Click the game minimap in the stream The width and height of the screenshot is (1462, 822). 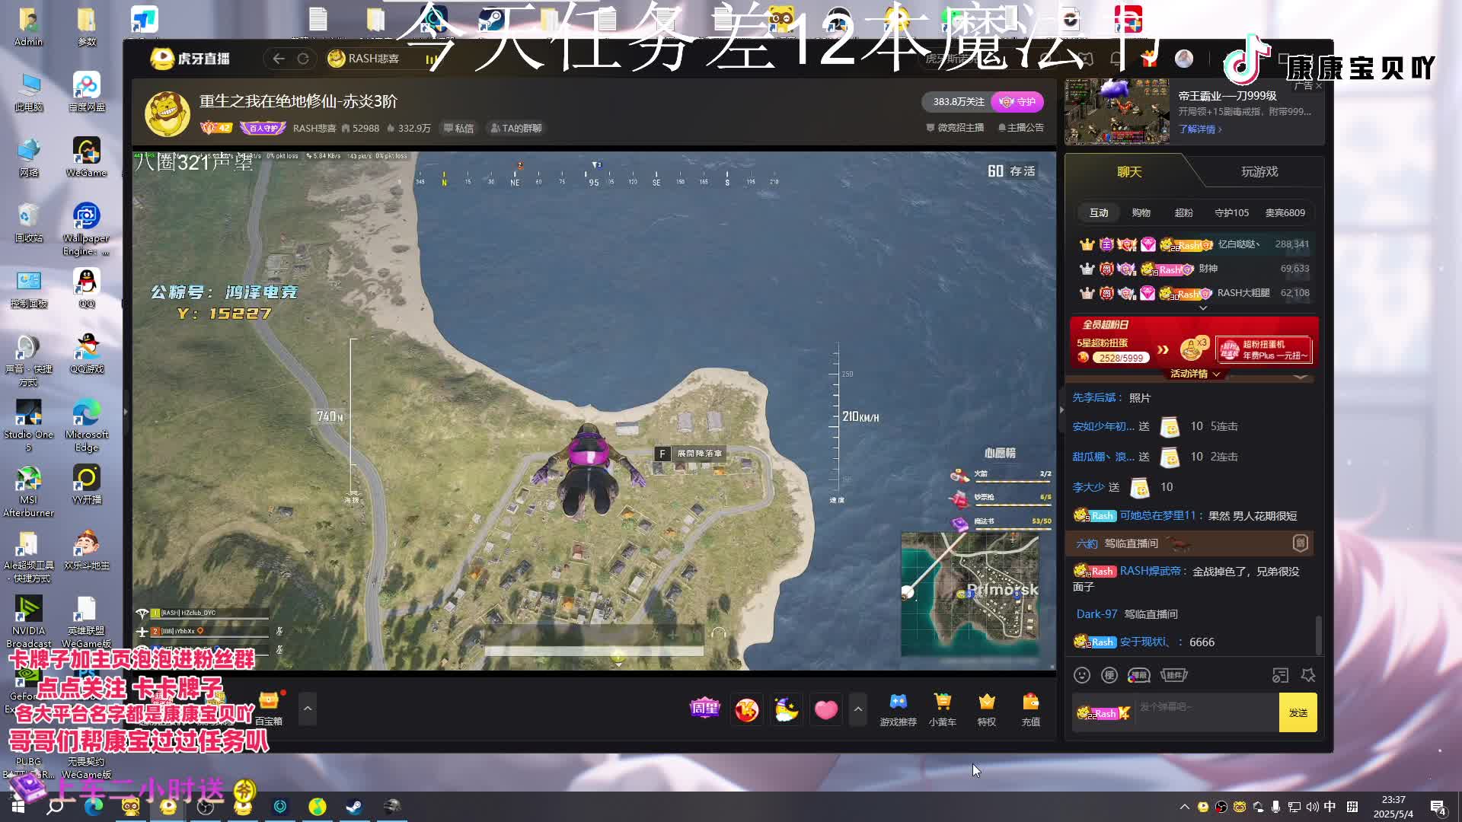(970, 594)
